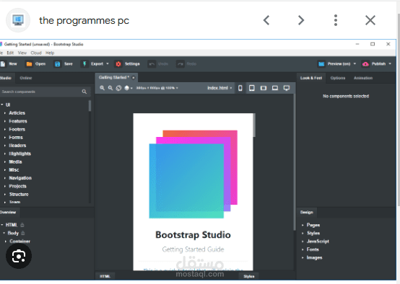This screenshot has width=400, height=284.
Task: Click the zoom out magnifier icon
Action: click(x=110, y=88)
